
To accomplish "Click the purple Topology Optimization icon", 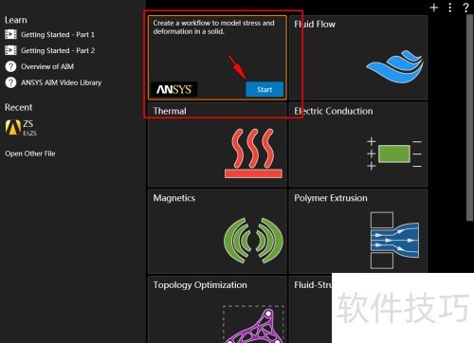I will (x=253, y=325).
